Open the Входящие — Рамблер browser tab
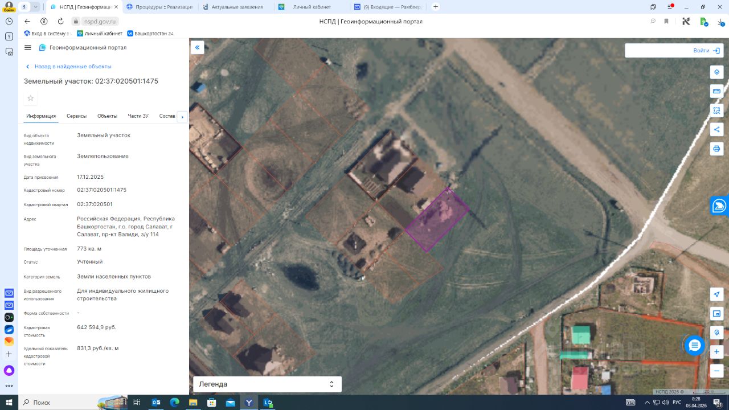Screen dimensions: 729x410 point(387,7)
